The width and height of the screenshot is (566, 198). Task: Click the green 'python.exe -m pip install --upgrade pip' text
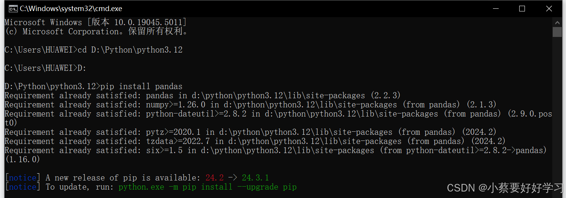208,187
